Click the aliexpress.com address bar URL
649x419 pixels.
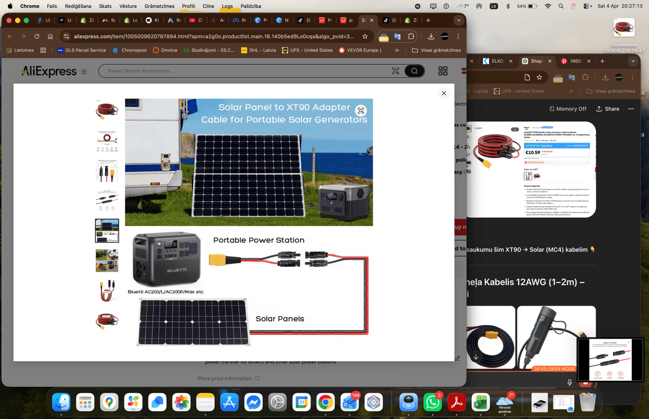click(214, 36)
